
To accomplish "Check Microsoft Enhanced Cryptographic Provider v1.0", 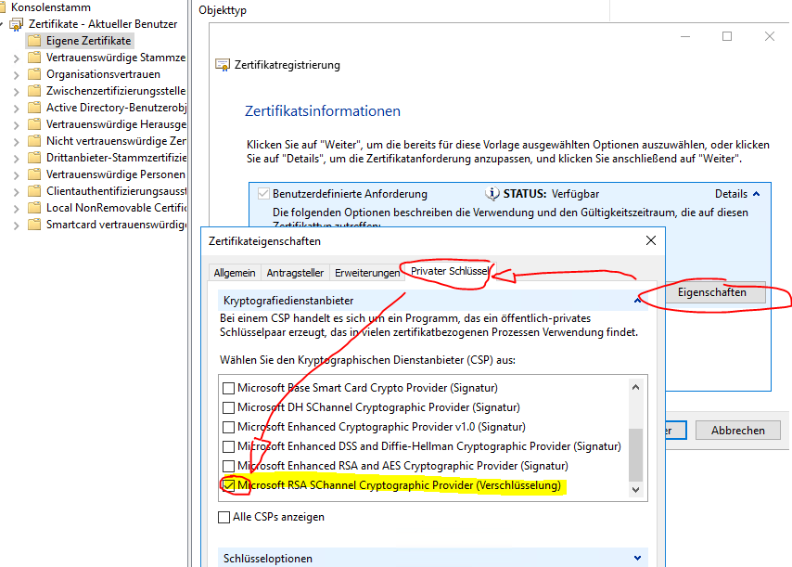I will pos(228,427).
